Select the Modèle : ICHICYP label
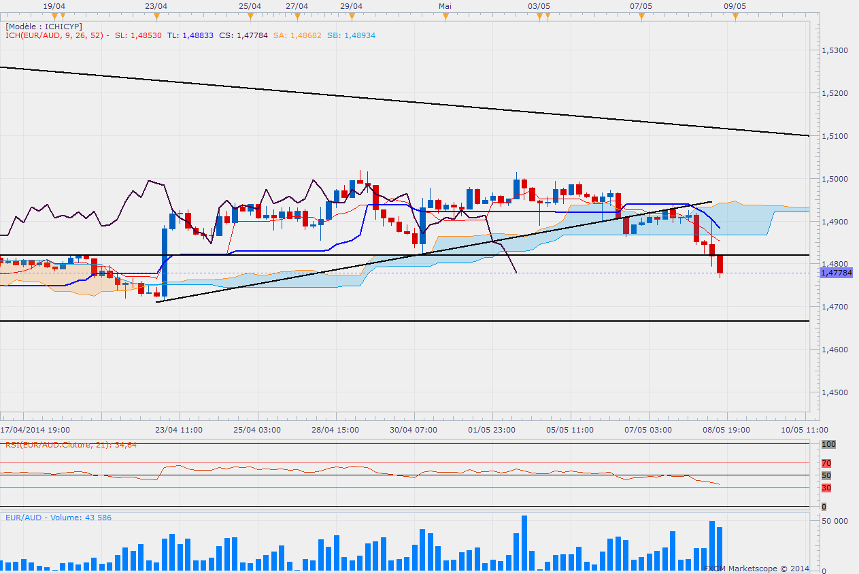Image resolution: width=859 pixels, height=574 pixels. pos(44,26)
